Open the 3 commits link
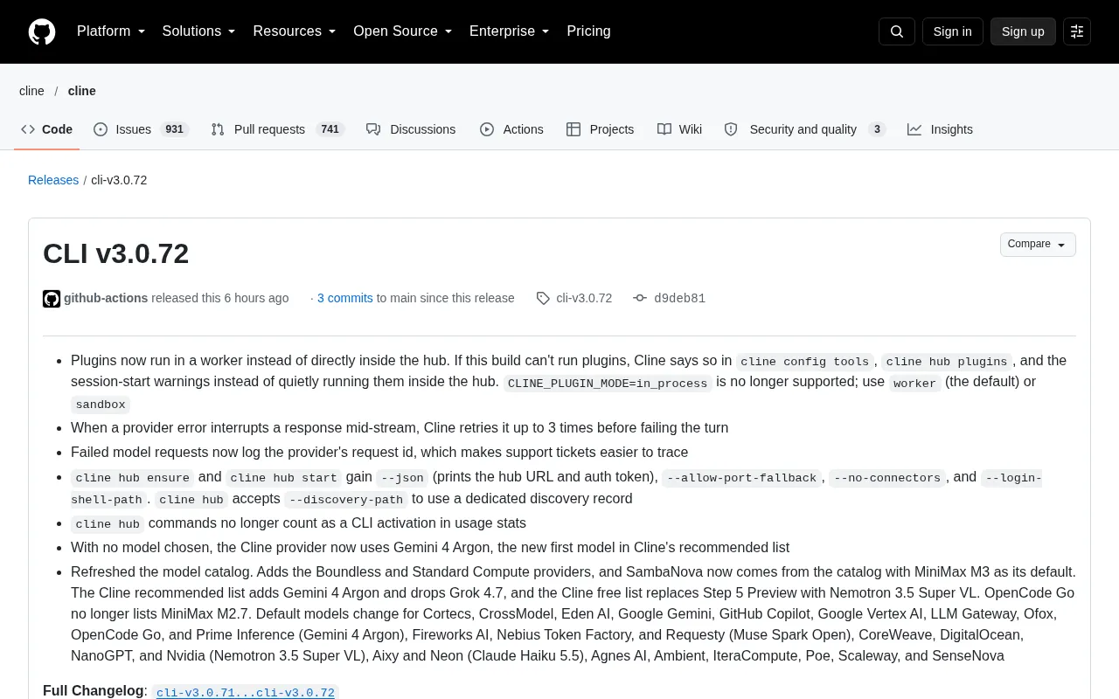The image size is (1119, 699). tap(345, 298)
